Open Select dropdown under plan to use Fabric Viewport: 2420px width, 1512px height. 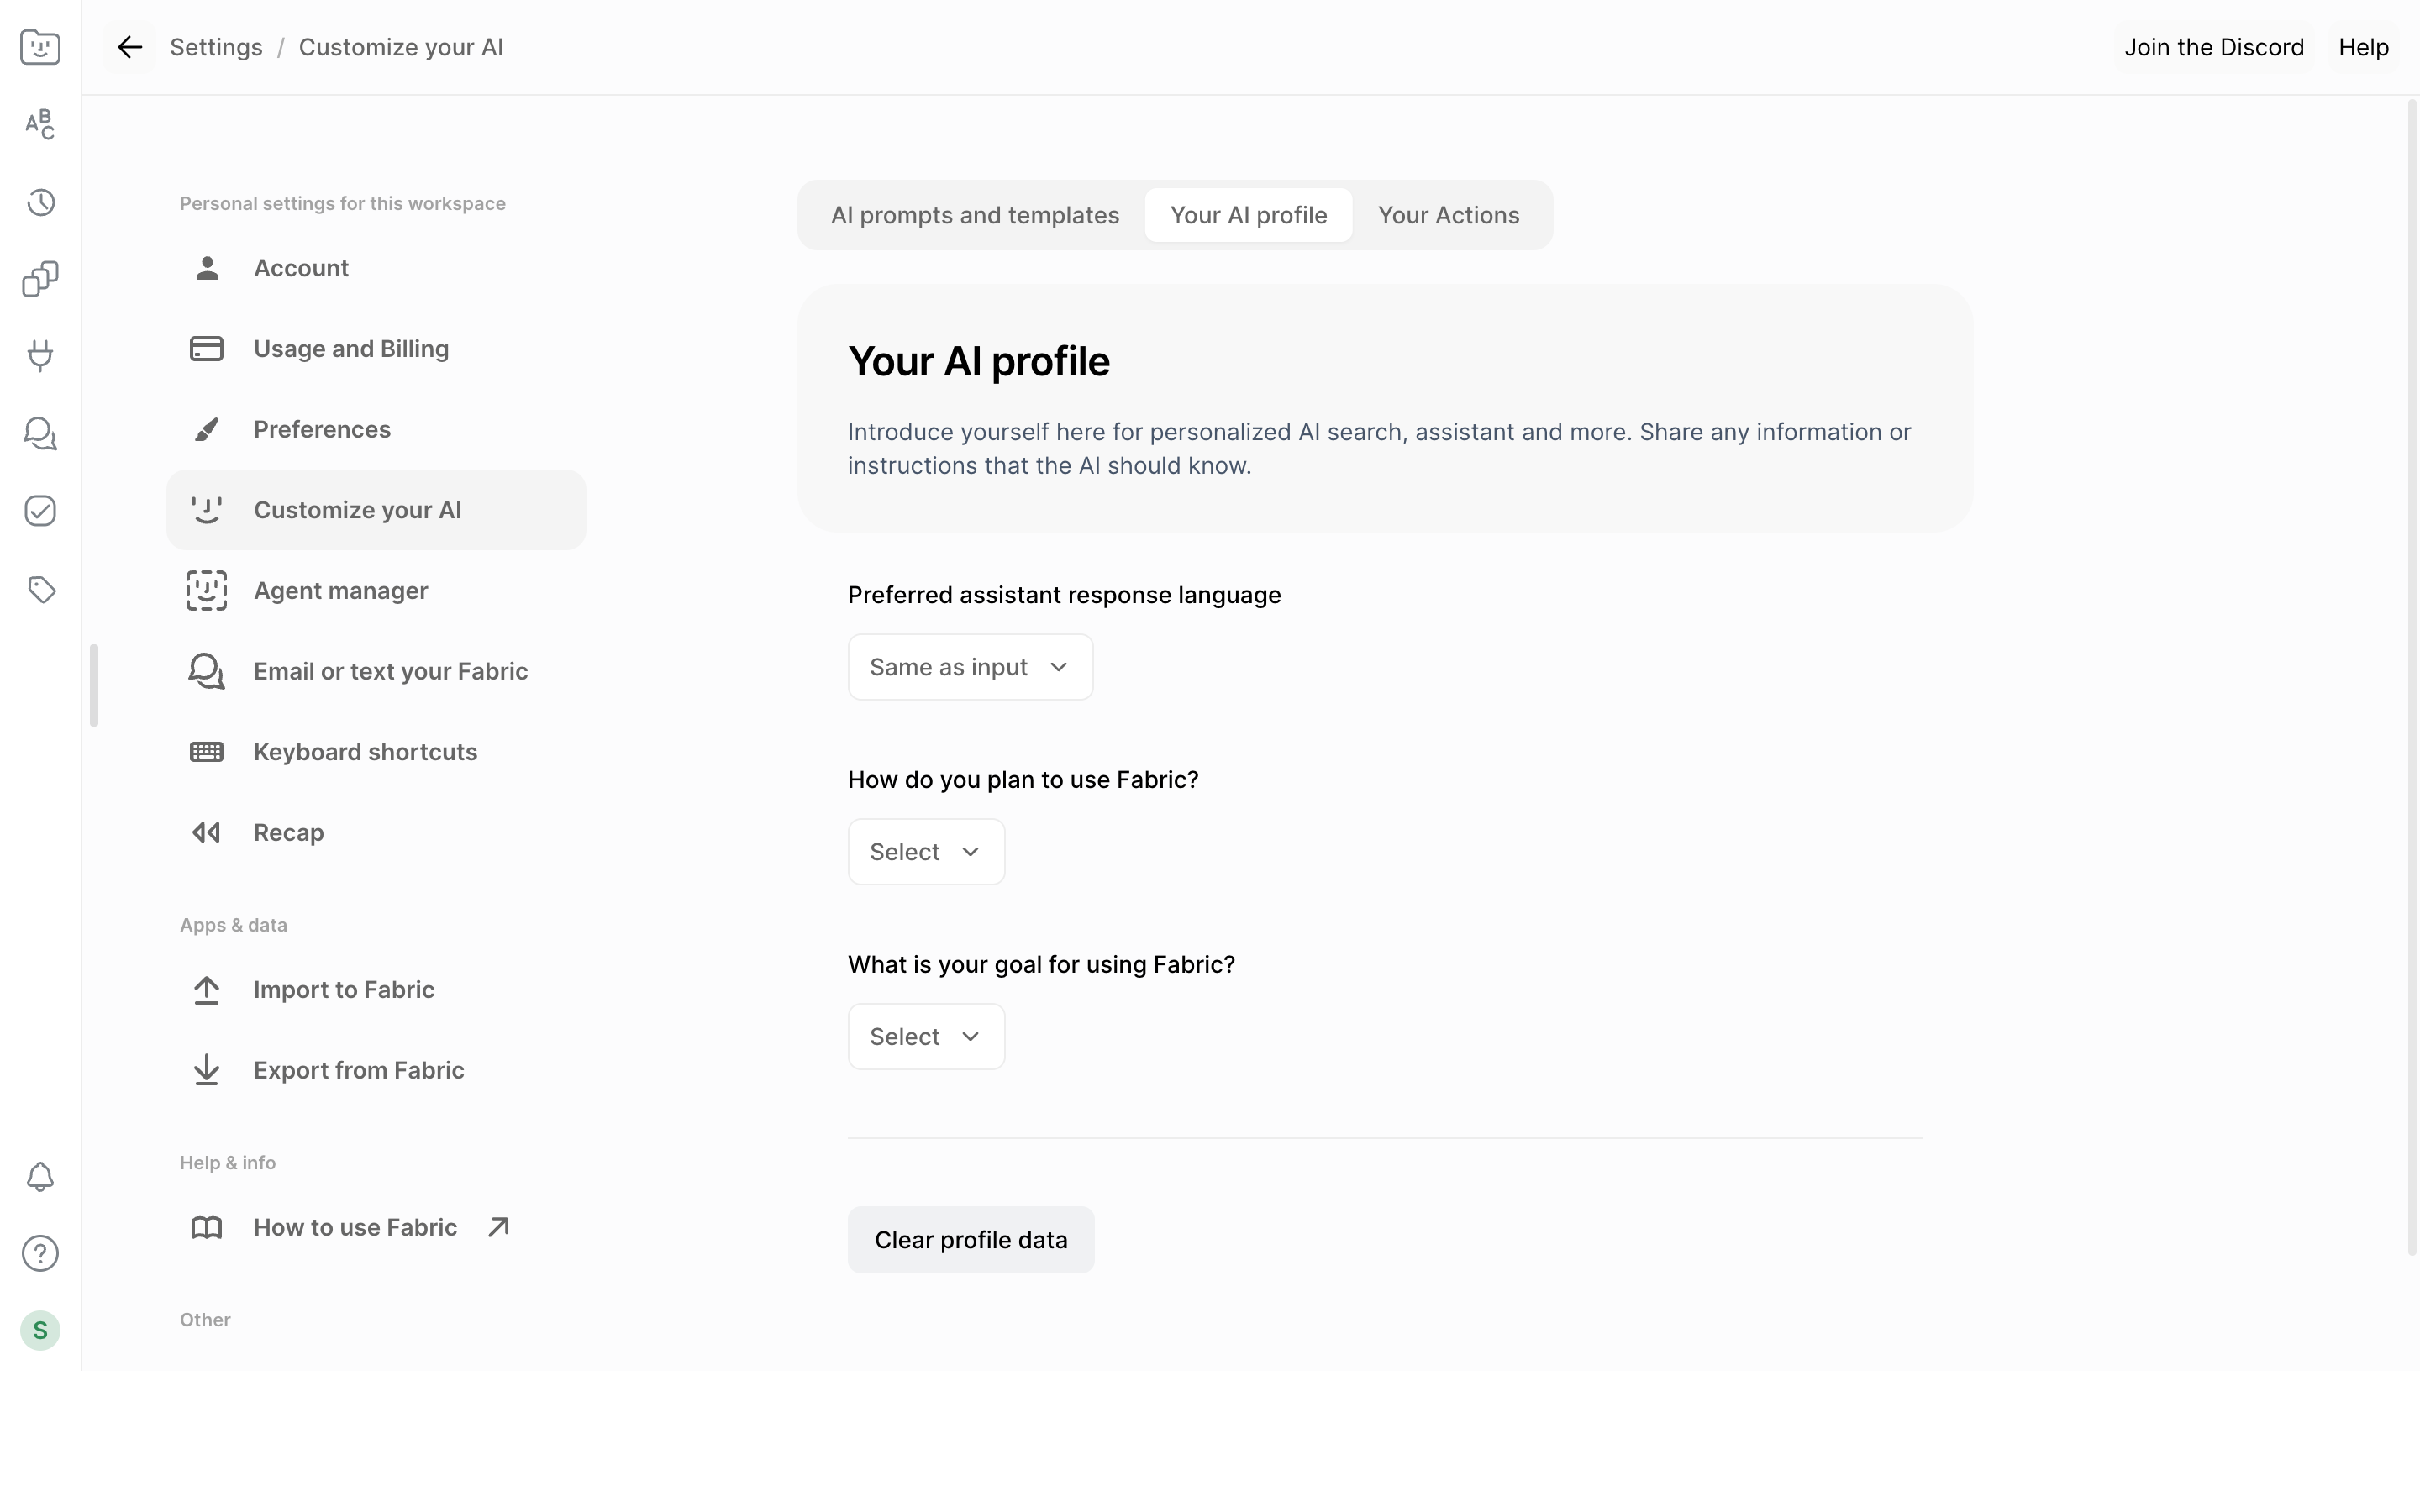pos(926,852)
